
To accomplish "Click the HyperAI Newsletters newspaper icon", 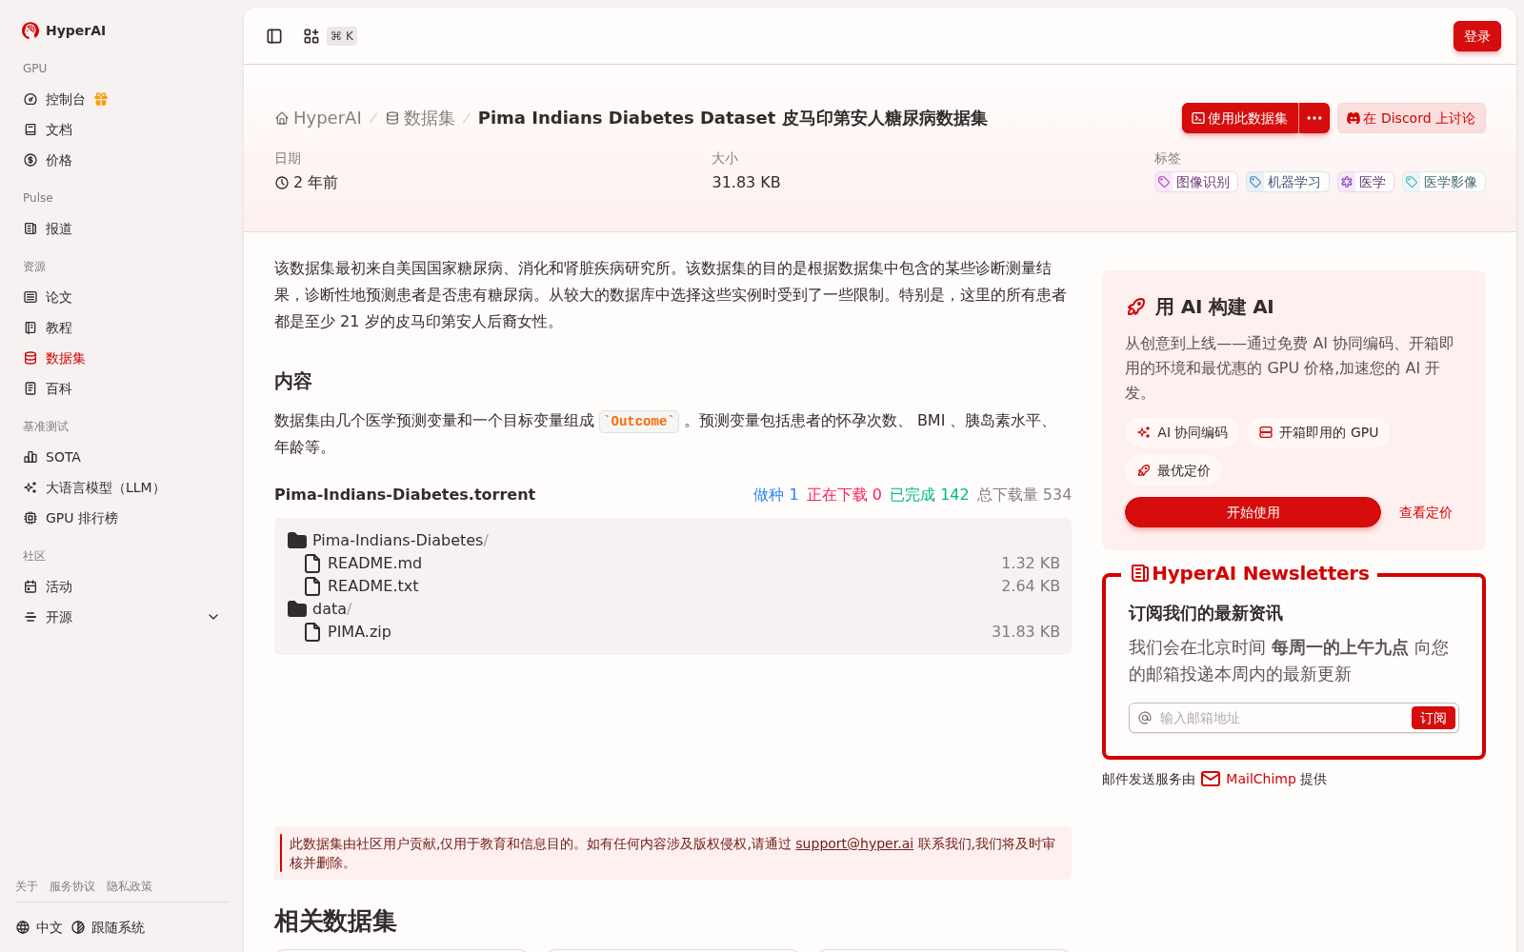I will 1139,573.
